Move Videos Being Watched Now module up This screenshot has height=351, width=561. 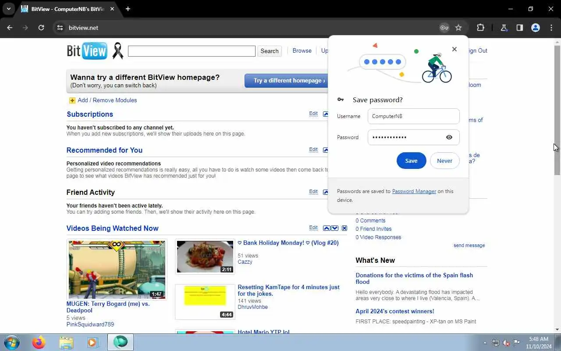coord(327,228)
